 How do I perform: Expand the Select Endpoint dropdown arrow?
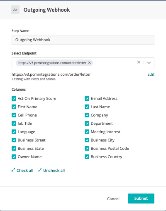pyautogui.click(x=149, y=63)
